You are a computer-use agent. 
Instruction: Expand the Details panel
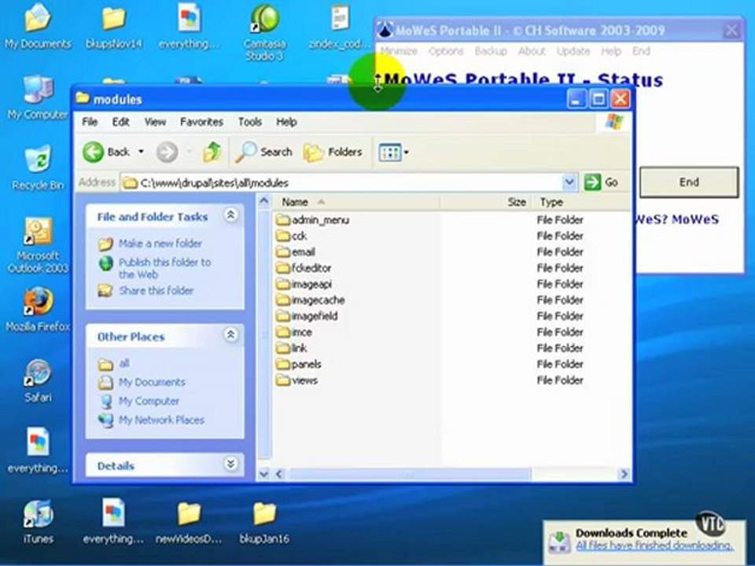[230, 464]
